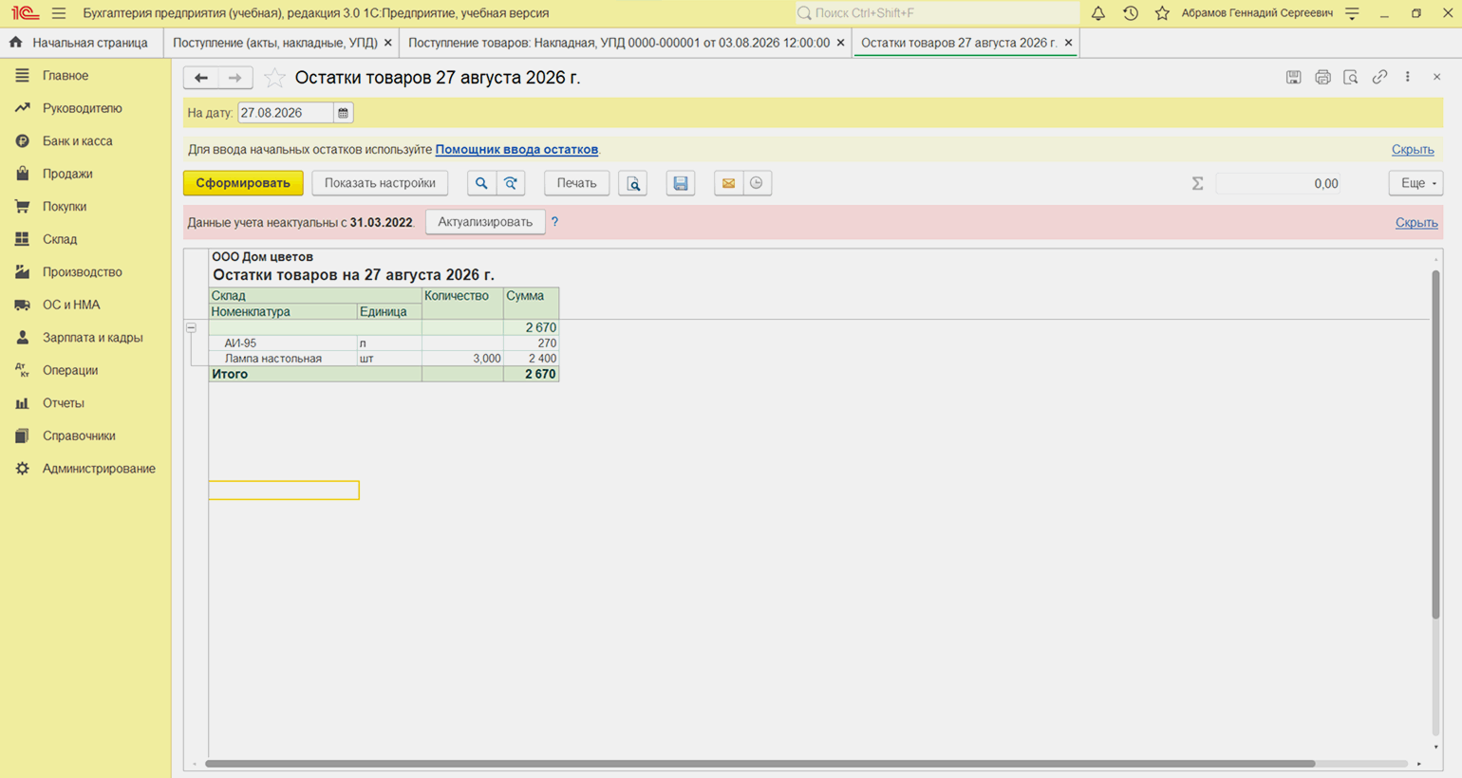Open the Склад section in sidebar
The height and width of the screenshot is (778, 1462).
tap(59, 239)
